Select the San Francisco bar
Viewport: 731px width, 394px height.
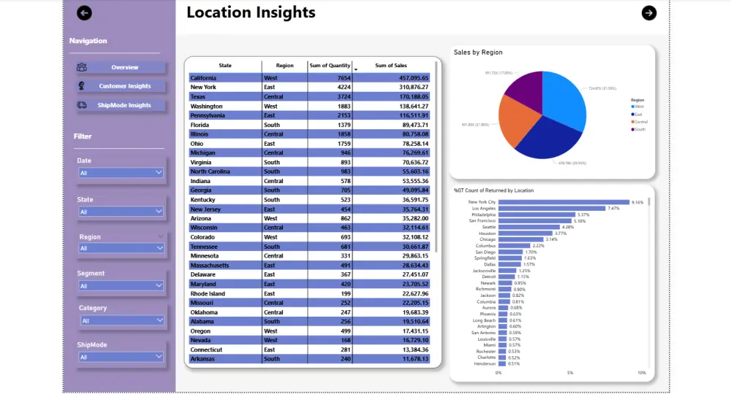point(535,221)
